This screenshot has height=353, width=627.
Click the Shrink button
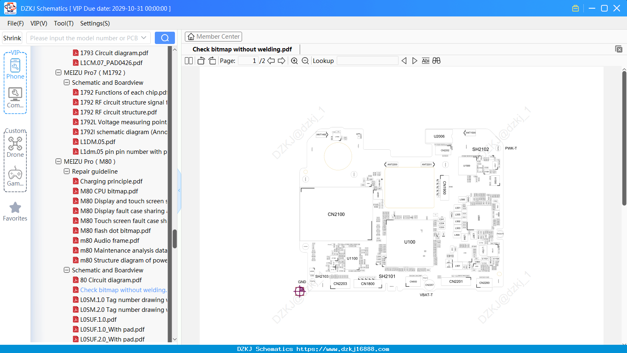[12, 38]
